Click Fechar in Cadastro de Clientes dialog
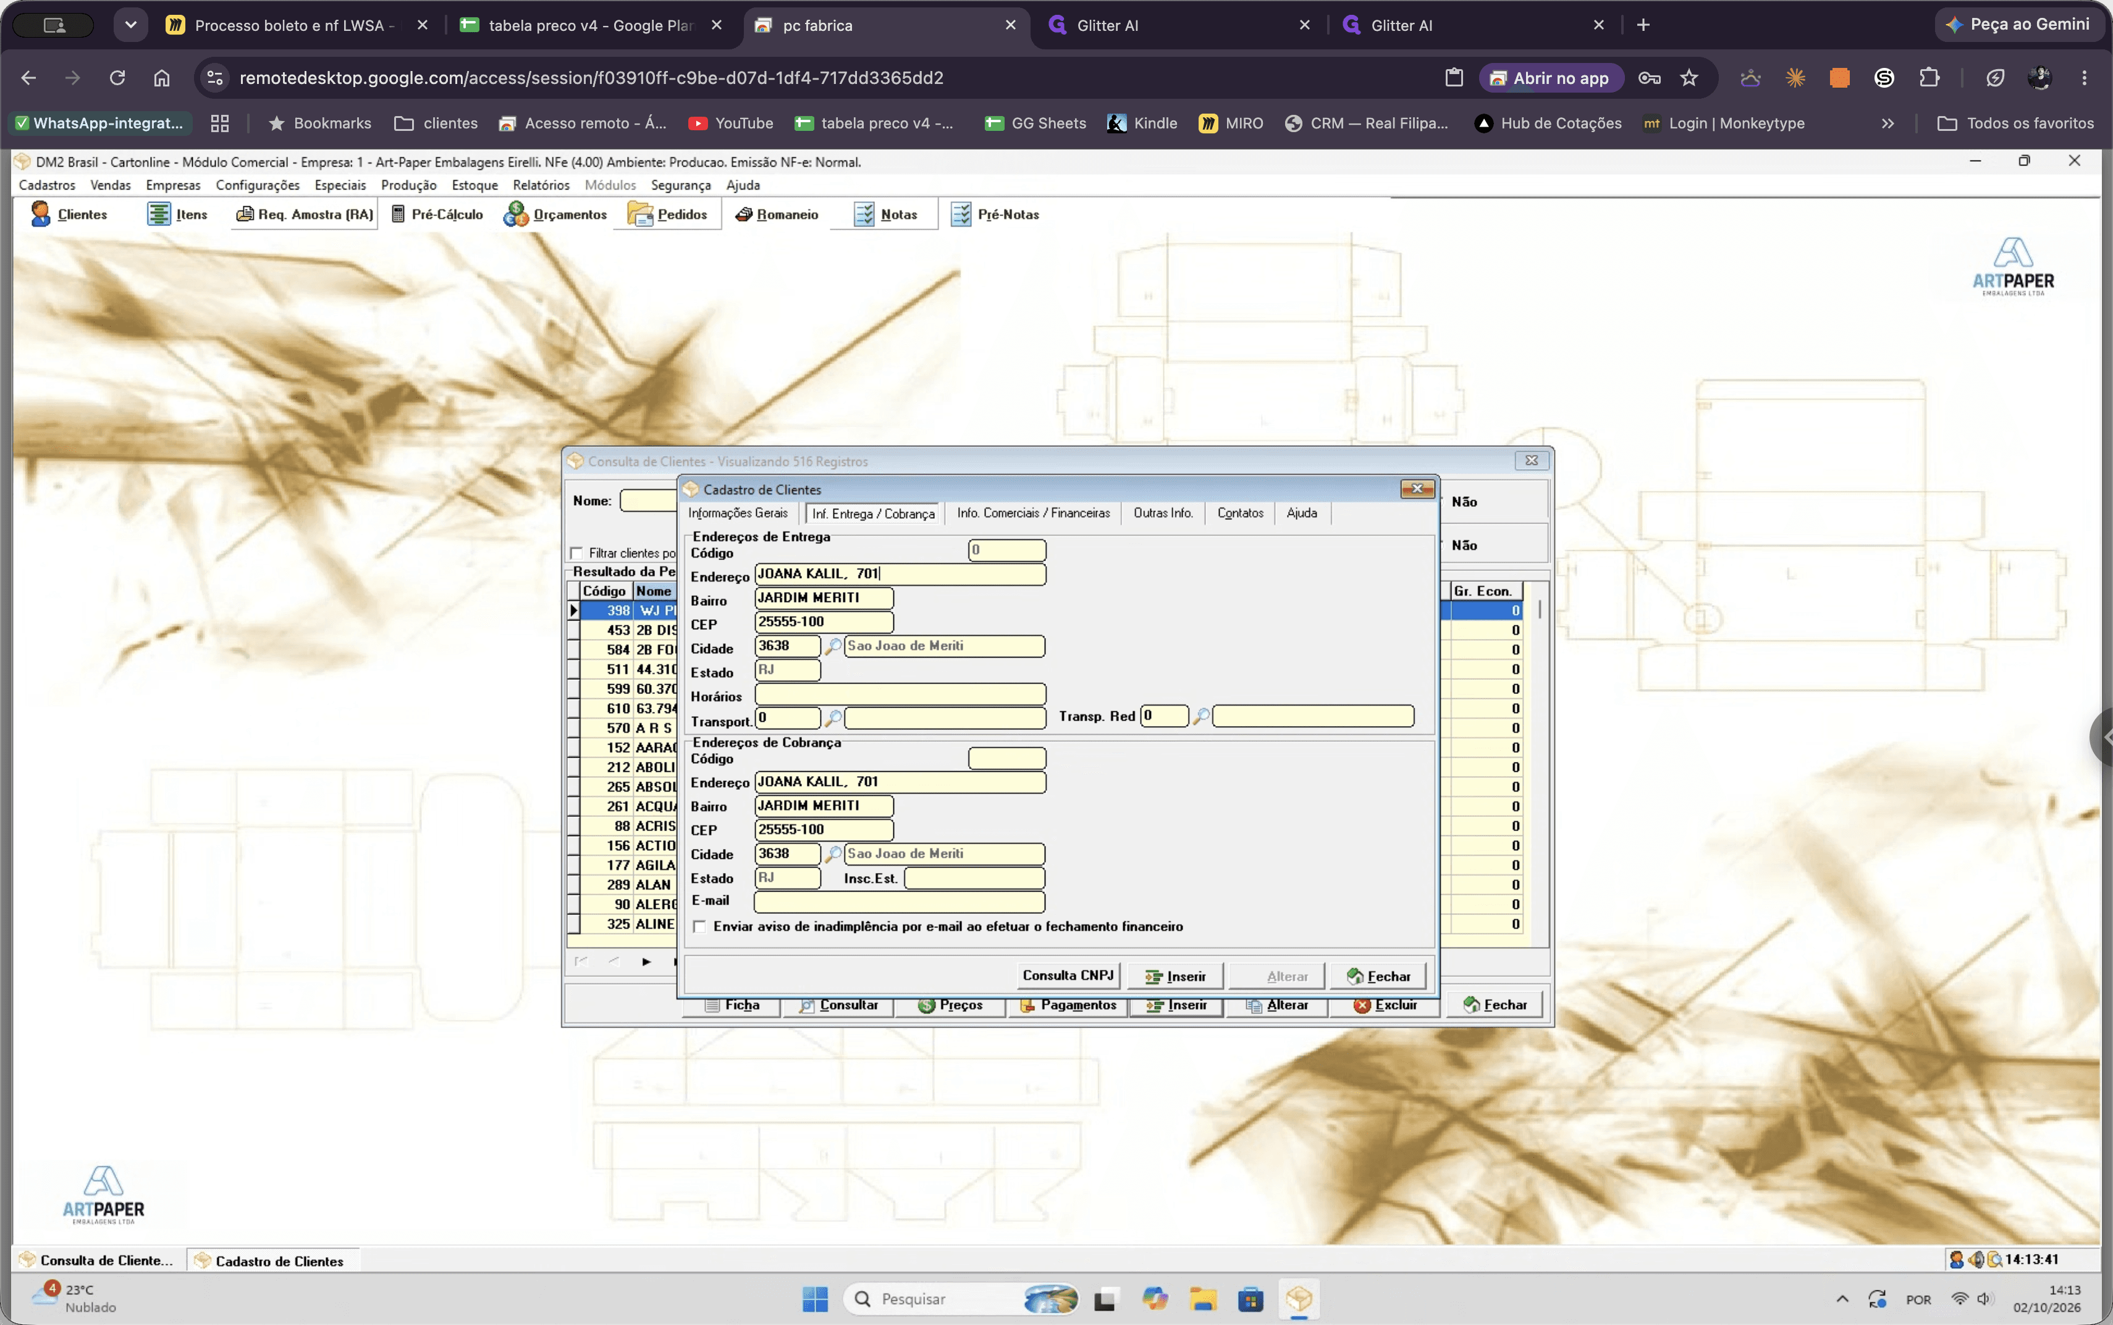Viewport: 2113px width, 1325px height. [x=1378, y=976]
